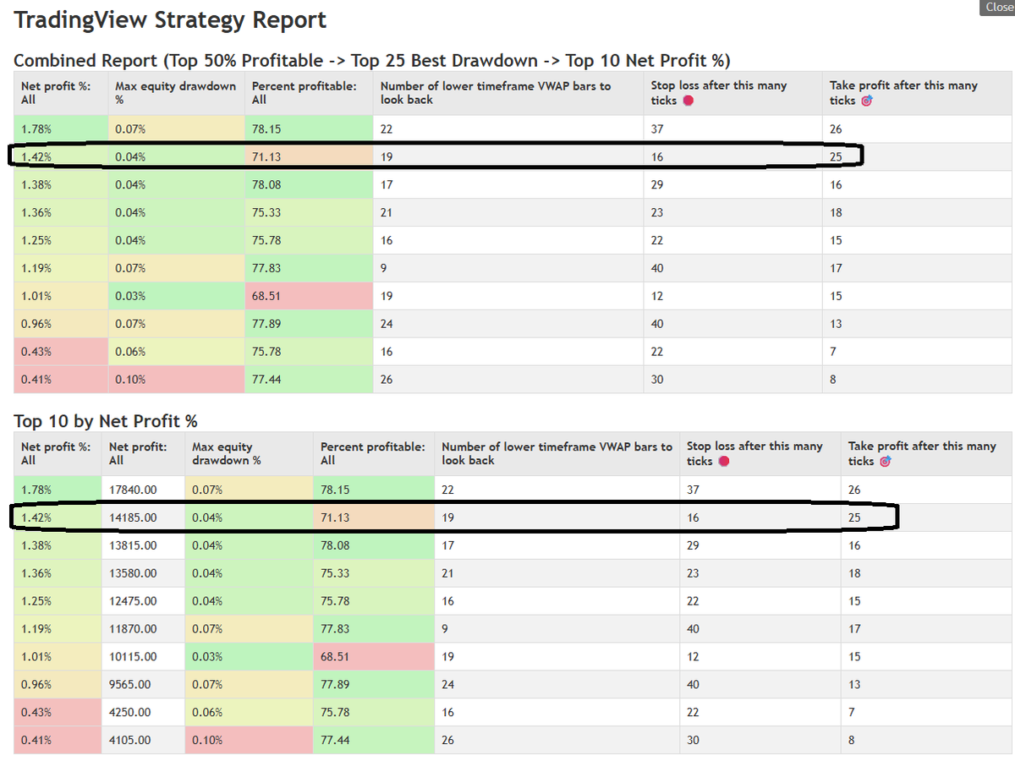1015x761 pixels.
Task: Click 1.78% net profit cell in Combined Report
Action: click(x=61, y=129)
